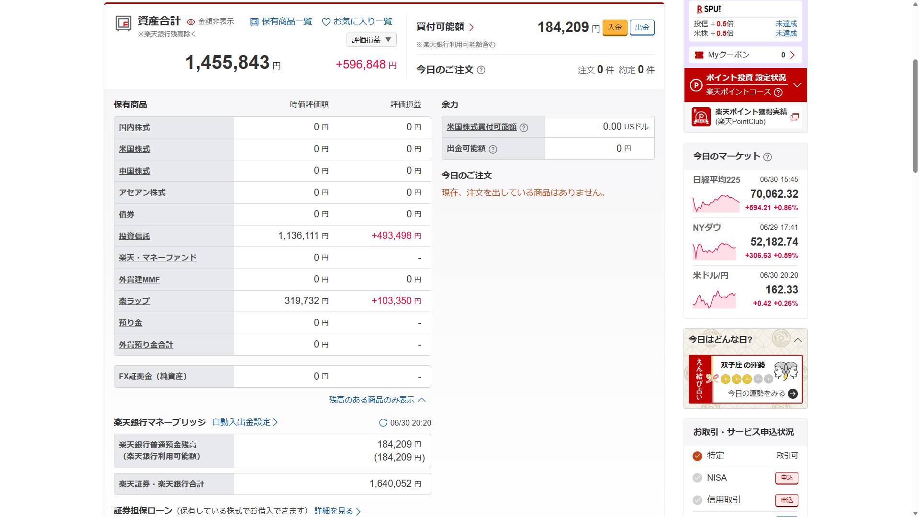Open 米国株式 holdings link

point(134,149)
